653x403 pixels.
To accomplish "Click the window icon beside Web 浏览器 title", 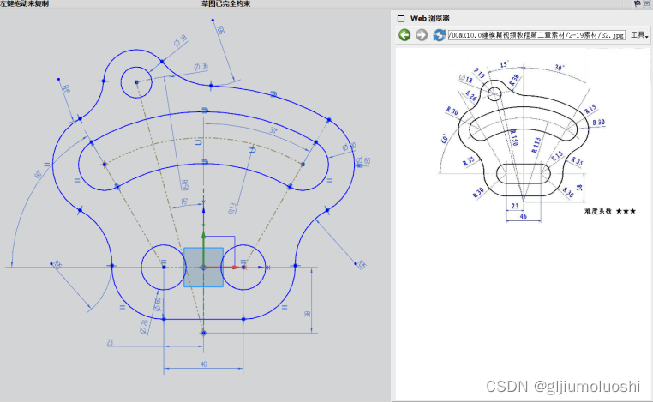I will click(401, 18).
